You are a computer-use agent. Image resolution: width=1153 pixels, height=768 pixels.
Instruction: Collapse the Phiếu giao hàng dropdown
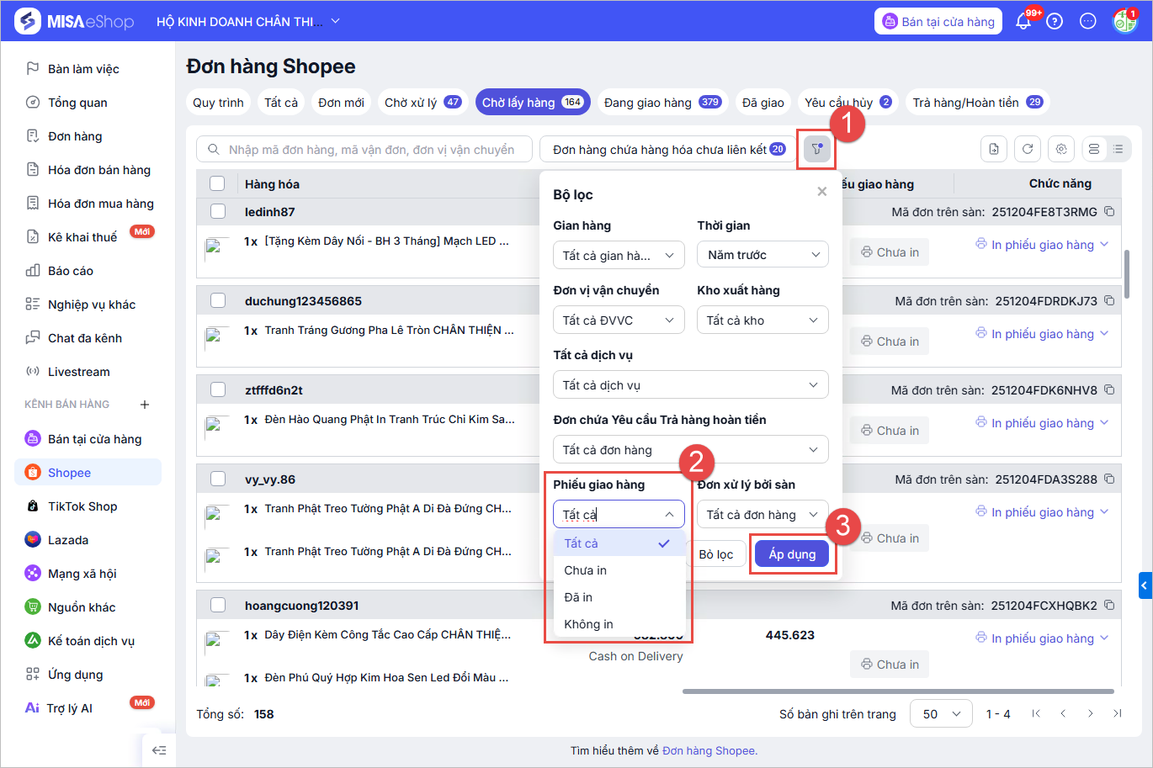pyautogui.click(x=619, y=515)
